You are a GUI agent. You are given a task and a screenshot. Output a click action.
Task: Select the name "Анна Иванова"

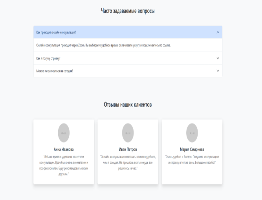pos(64,149)
